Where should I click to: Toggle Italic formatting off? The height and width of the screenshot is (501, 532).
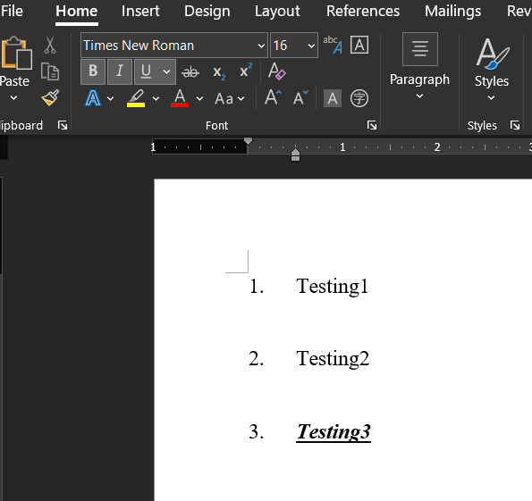point(120,71)
